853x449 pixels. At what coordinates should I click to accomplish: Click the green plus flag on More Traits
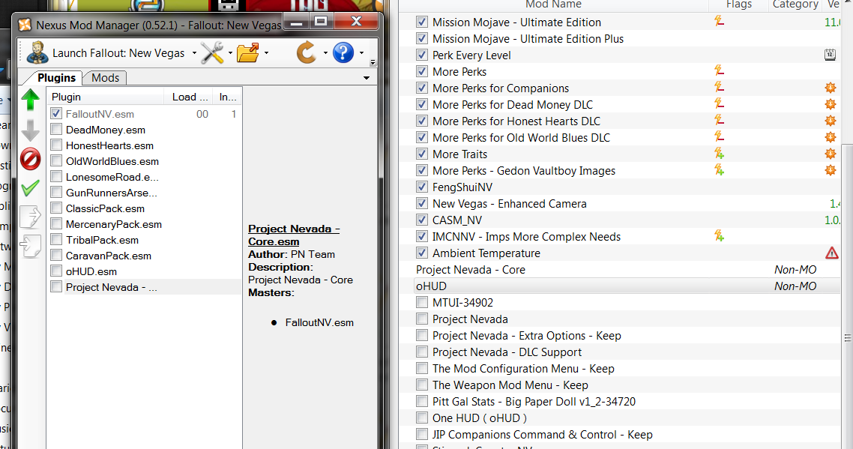click(x=719, y=154)
